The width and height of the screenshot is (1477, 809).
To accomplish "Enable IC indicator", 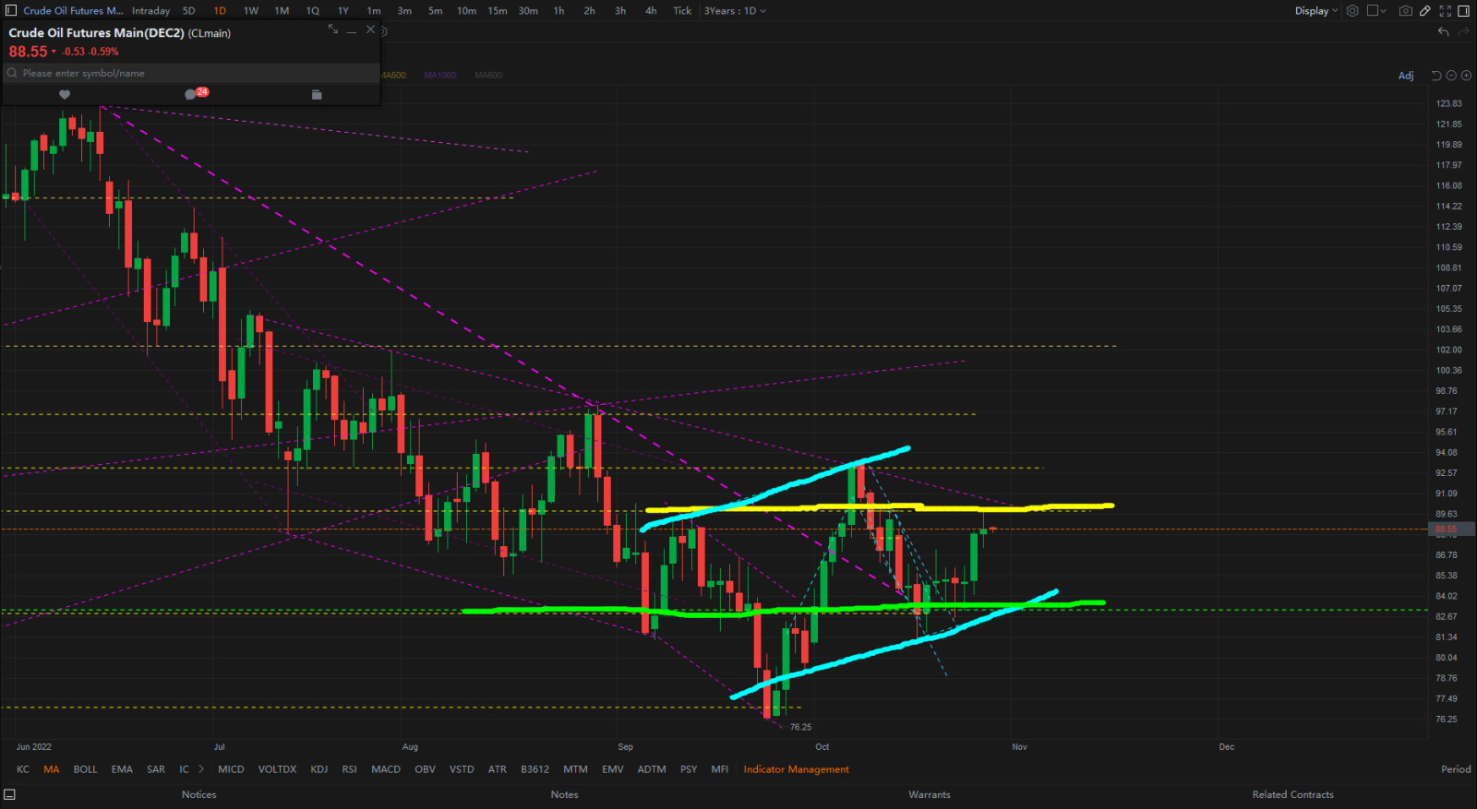I will (184, 769).
